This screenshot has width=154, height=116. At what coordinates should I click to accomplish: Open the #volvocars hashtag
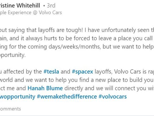point(113,96)
